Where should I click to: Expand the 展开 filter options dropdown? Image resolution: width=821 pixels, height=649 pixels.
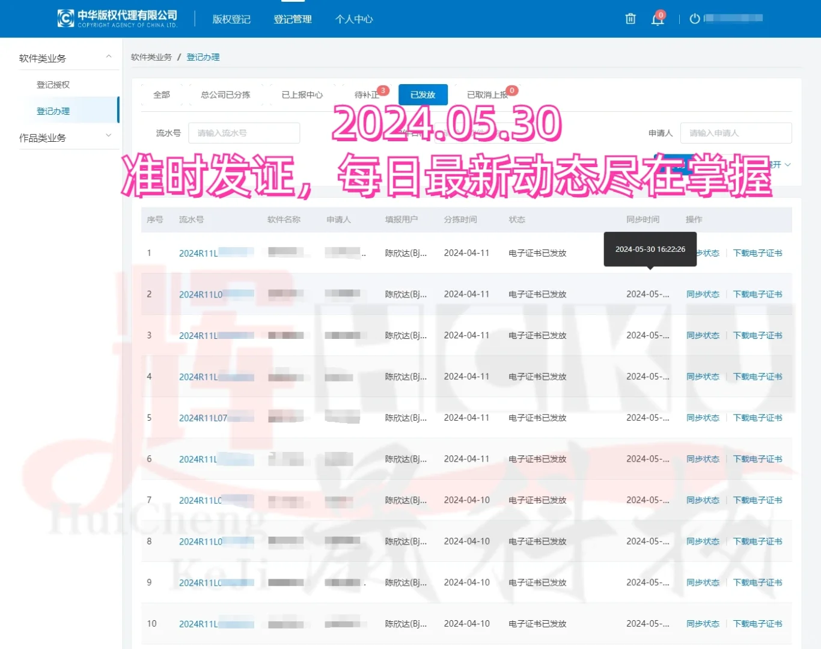(778, 165)
